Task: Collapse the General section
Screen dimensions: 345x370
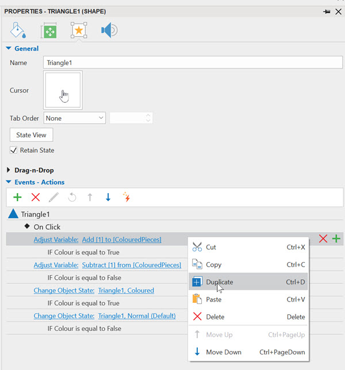Action: pos(9,49)
